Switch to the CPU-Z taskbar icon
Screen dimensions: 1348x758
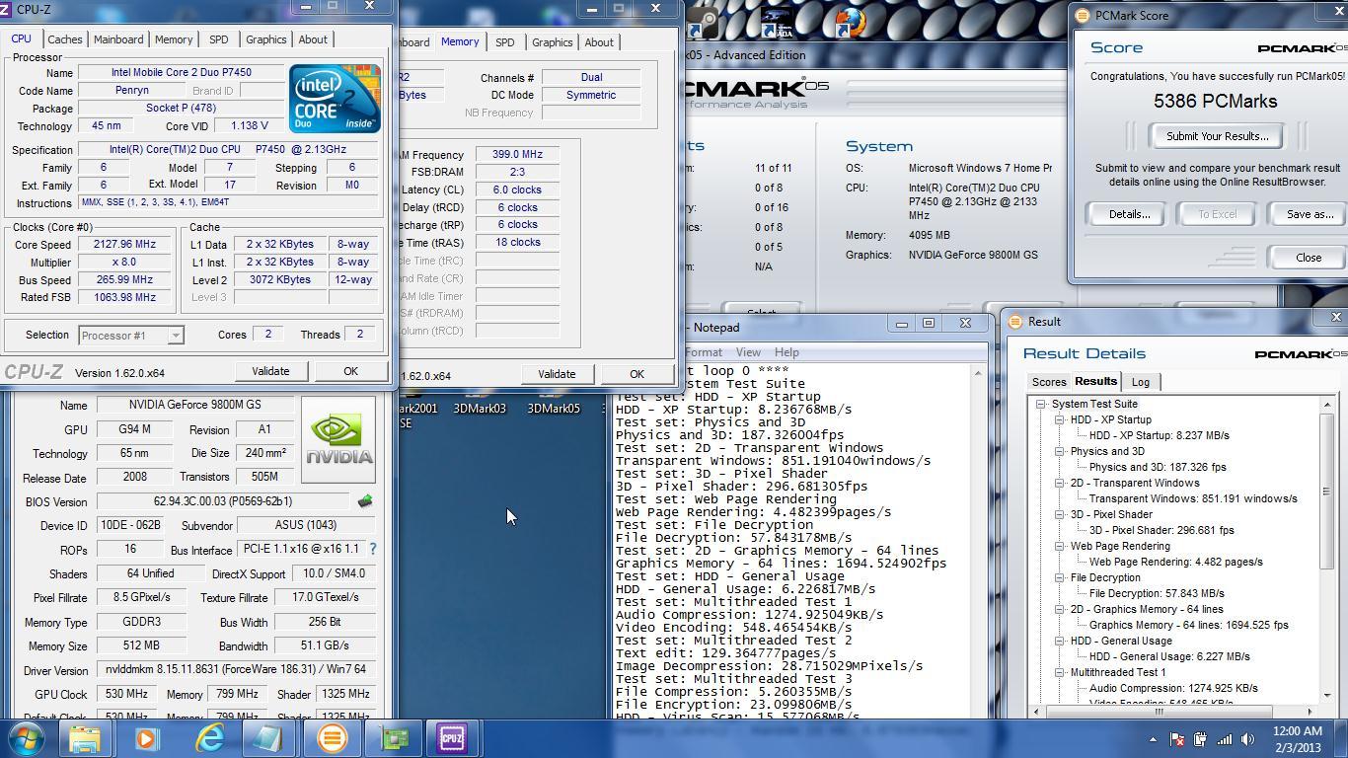pyautogui.click(x=452, y=738)
